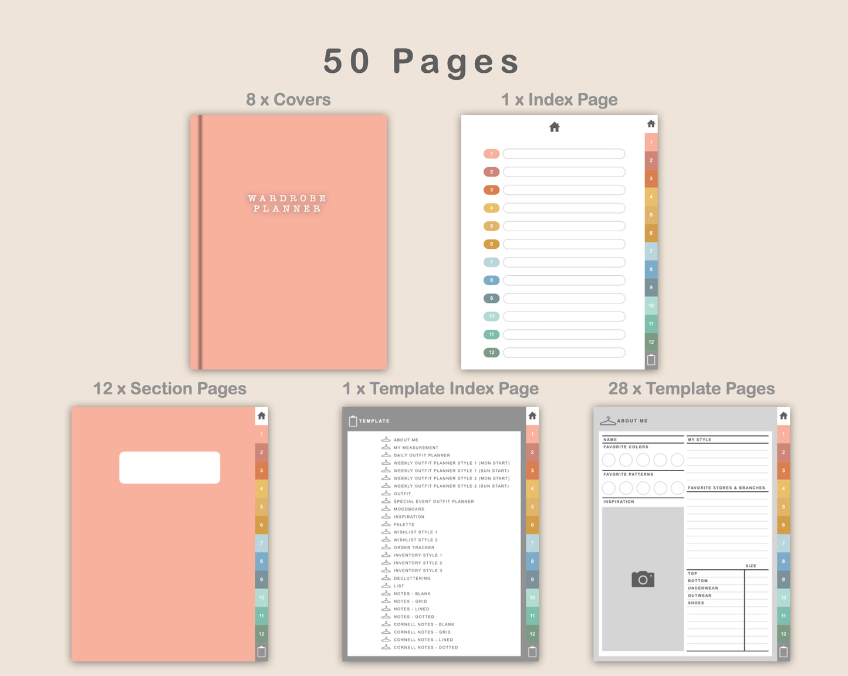The image size is (848, 676).
Task: Click the home icon on the About Me page
Action: [783, 416]
